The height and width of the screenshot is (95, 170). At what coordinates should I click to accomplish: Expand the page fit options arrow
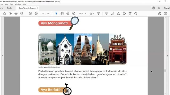[x=93, y=13]
